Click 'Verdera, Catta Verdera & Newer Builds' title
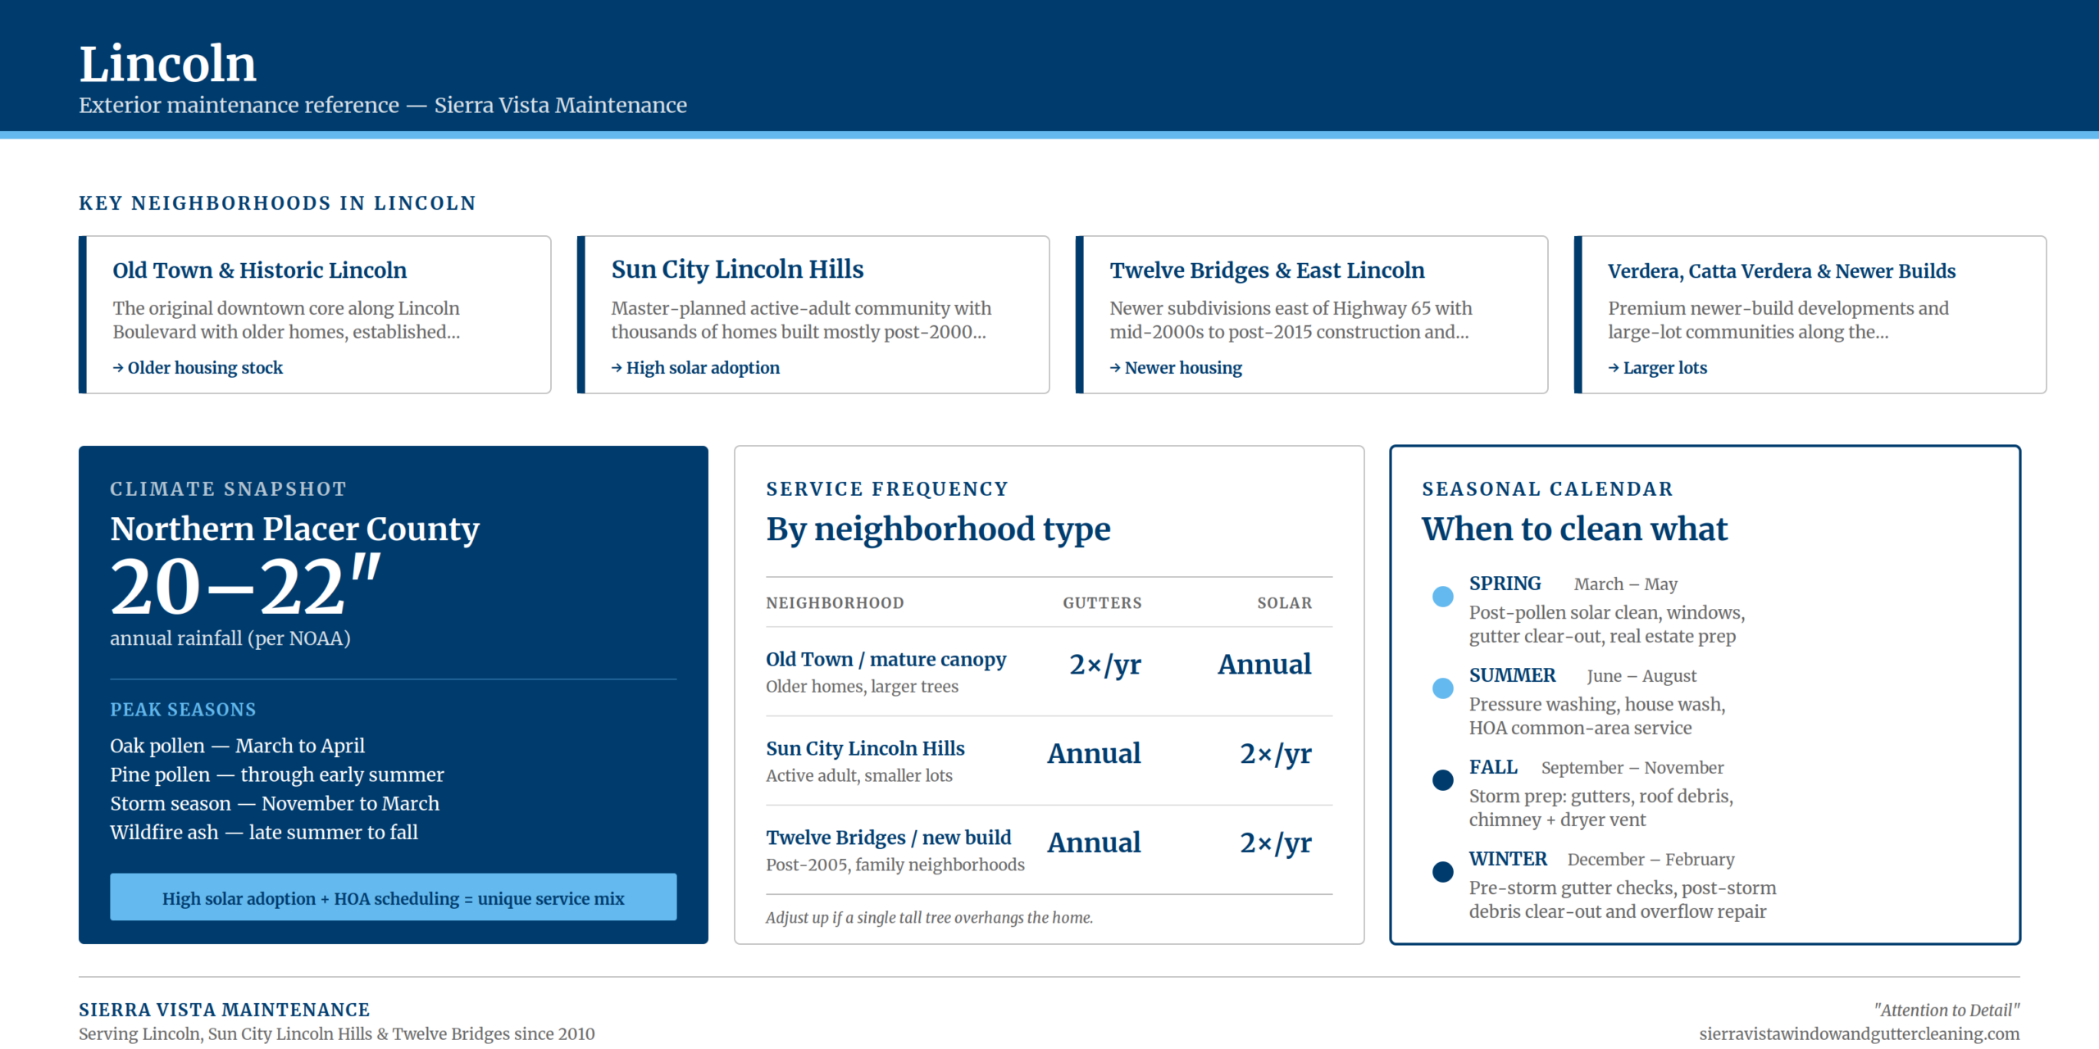This screenshot has width=2099, height=1049. pos(1782,271)
